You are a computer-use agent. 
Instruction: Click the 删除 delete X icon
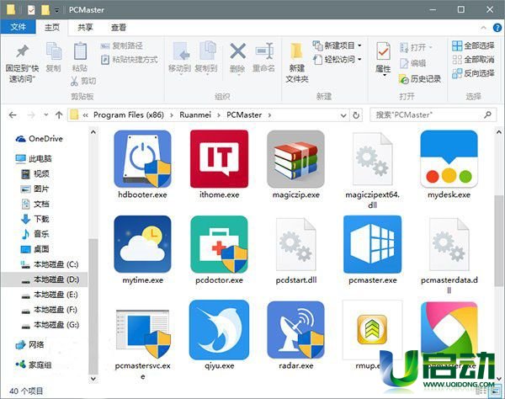pos(237,51)
